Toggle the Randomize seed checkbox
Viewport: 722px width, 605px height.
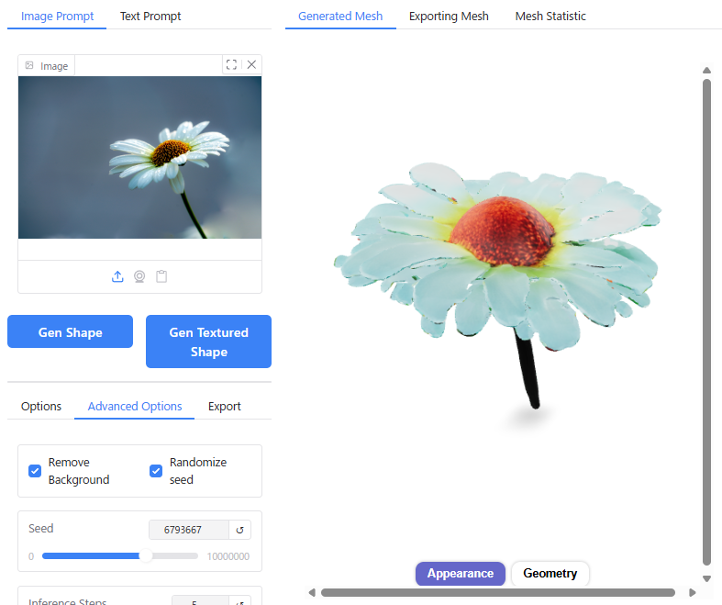156,471
